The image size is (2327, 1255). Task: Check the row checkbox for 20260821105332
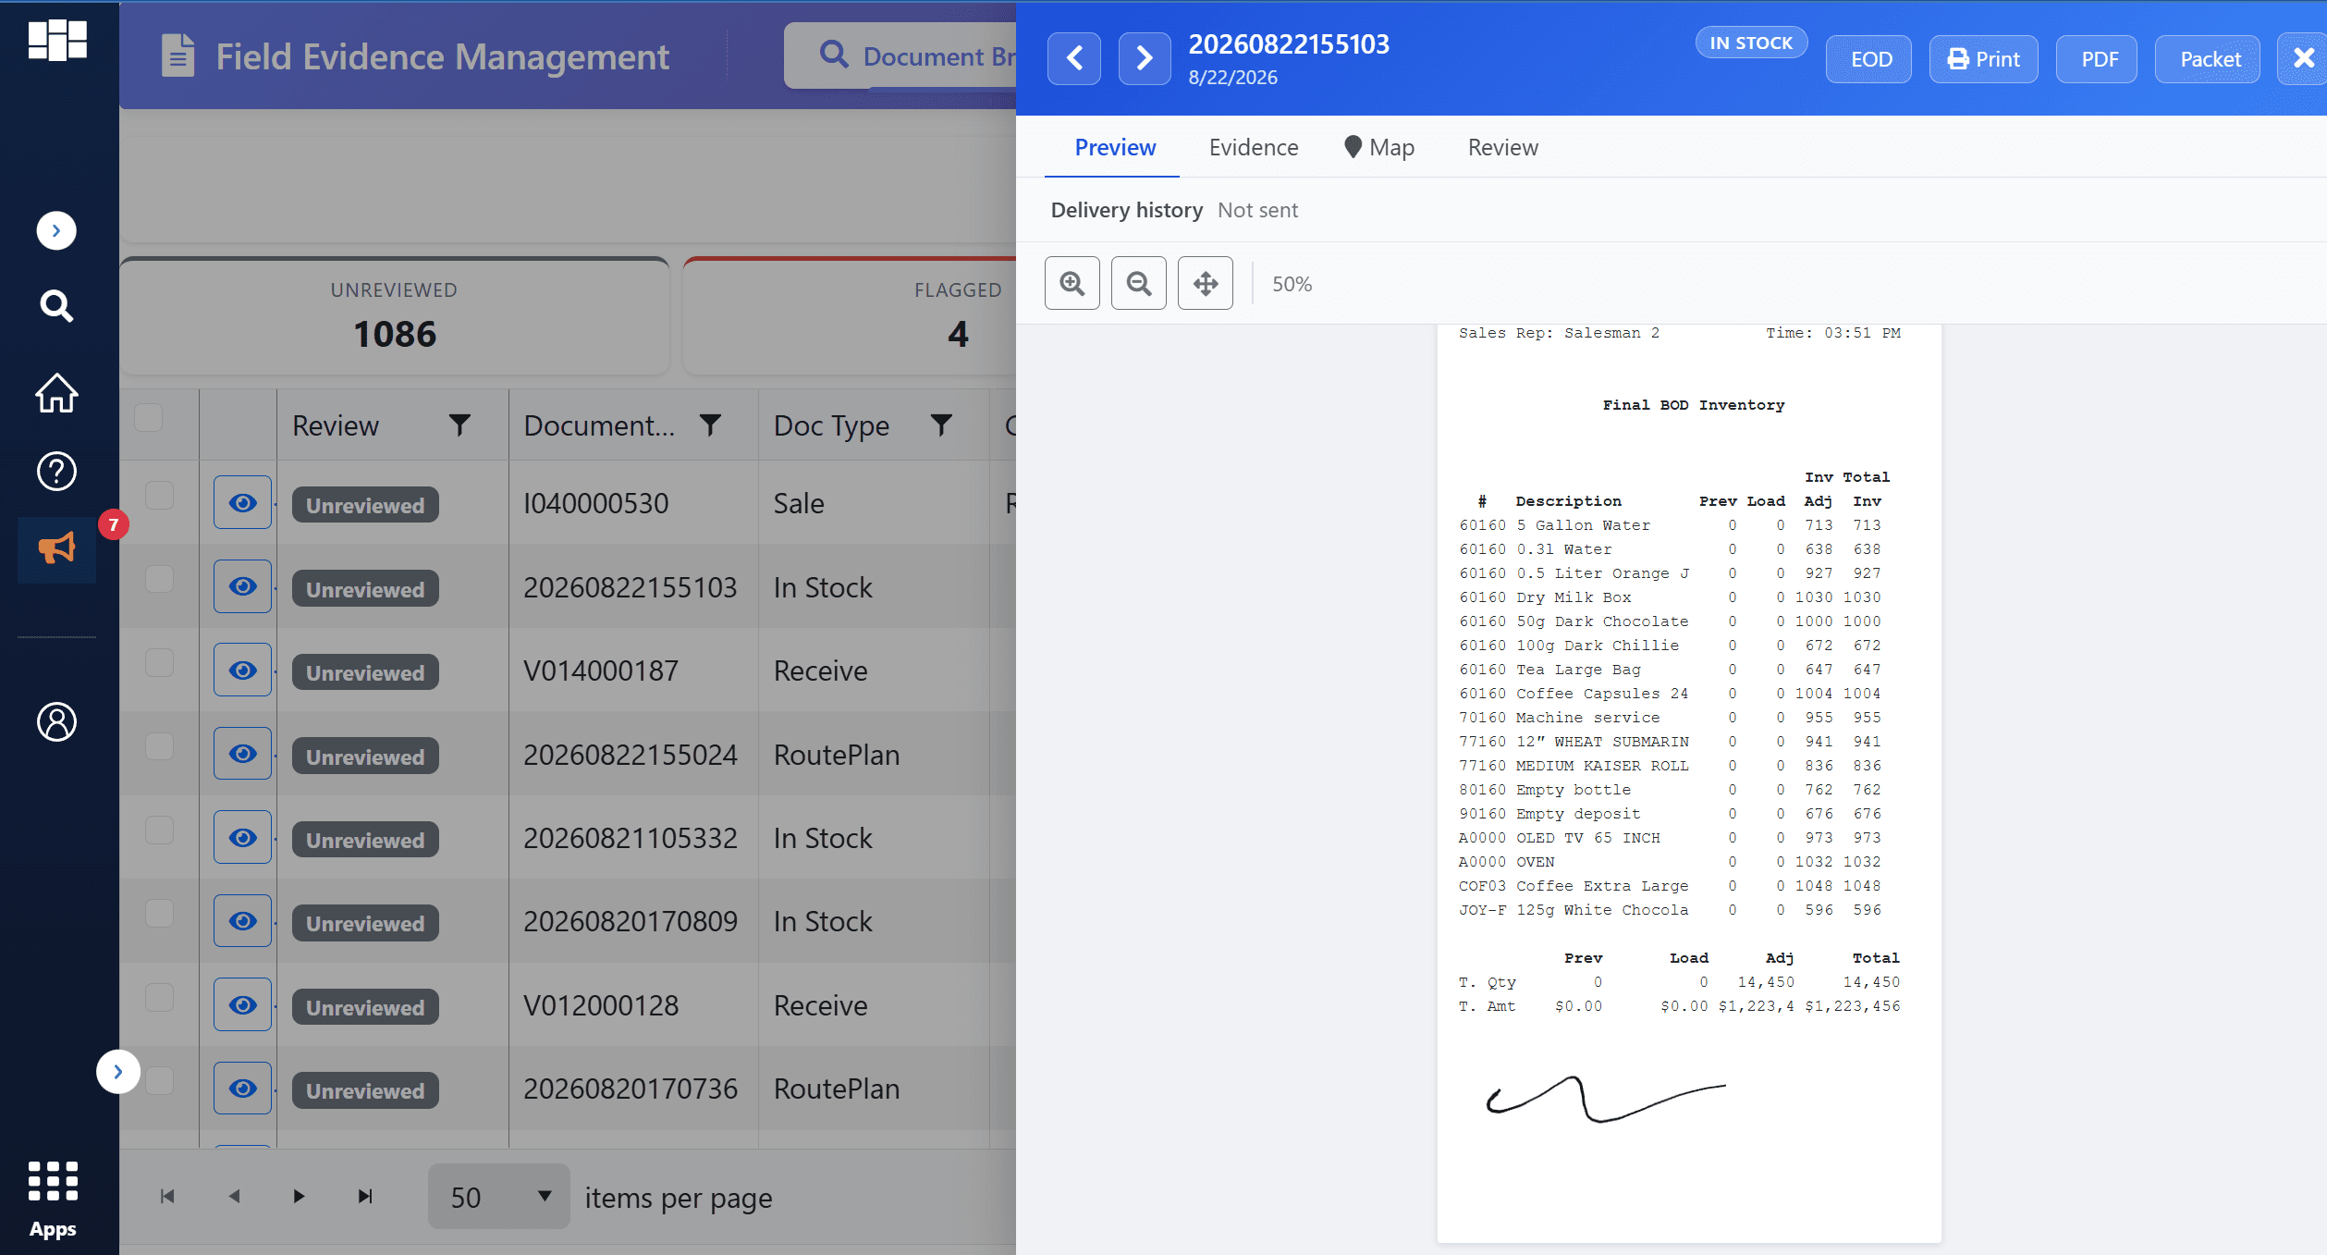(160, 831)
